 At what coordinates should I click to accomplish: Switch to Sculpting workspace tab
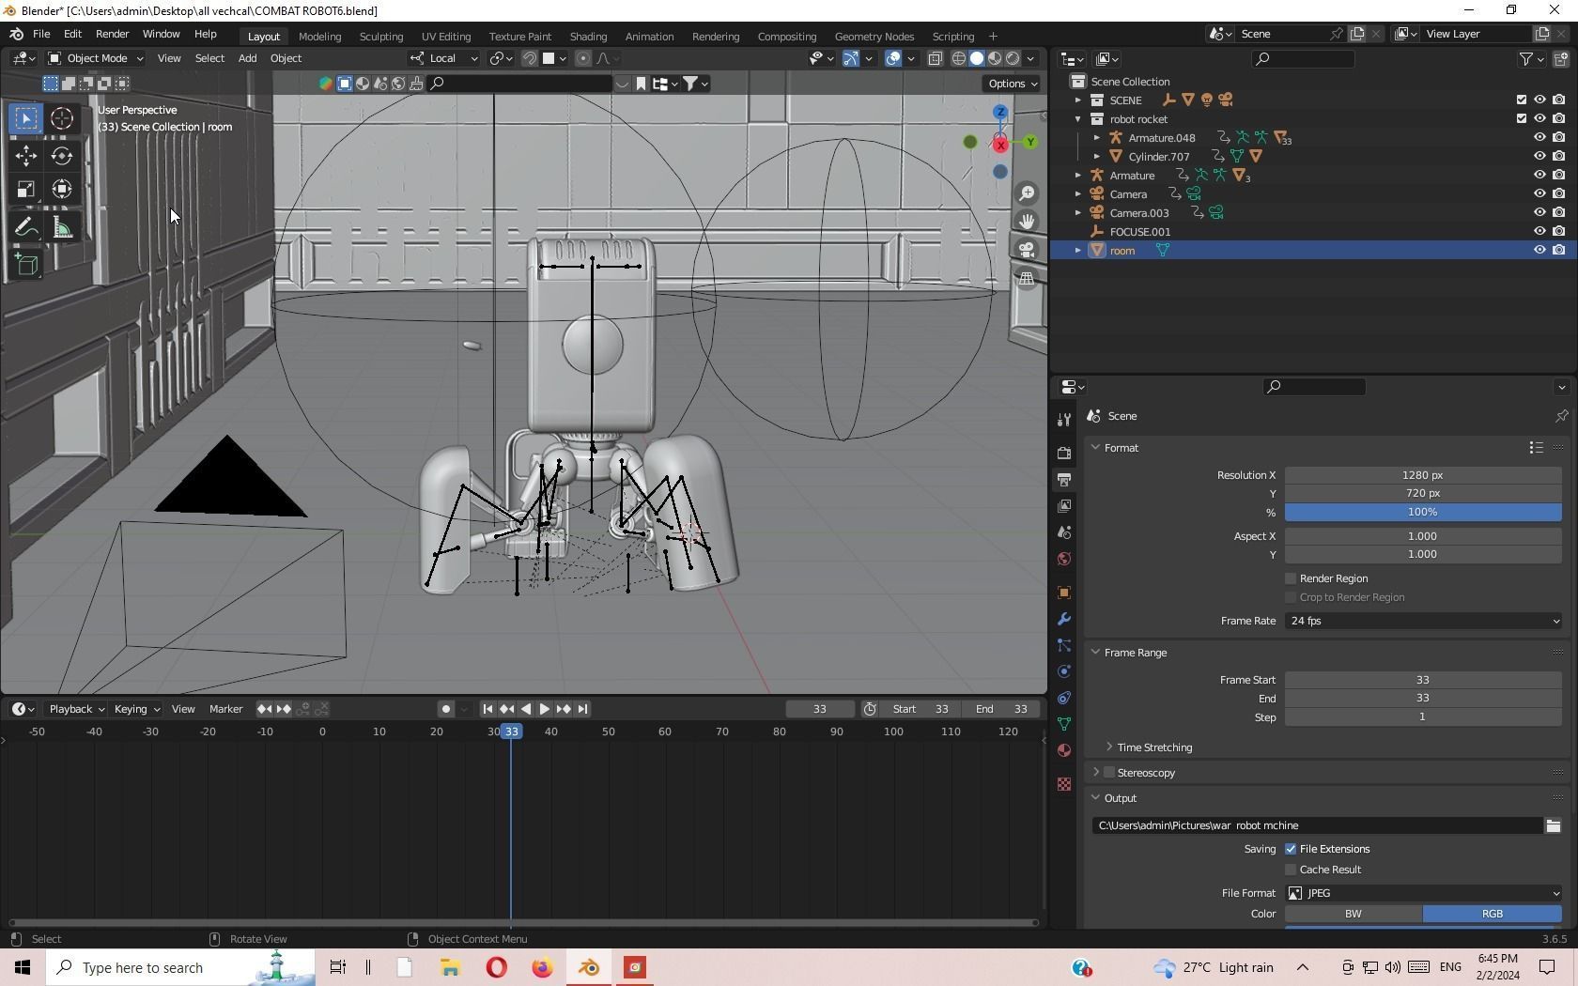point(381,36)
